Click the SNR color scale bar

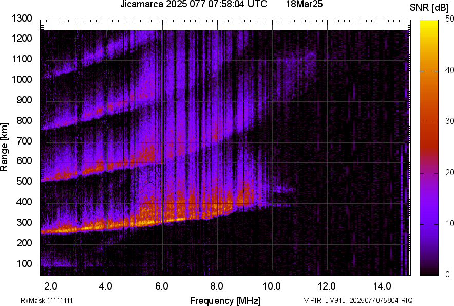click(429, 148)
